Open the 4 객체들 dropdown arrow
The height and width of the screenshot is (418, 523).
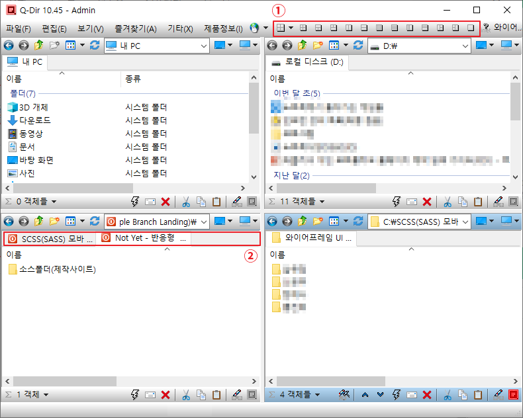tap(318, 395)
